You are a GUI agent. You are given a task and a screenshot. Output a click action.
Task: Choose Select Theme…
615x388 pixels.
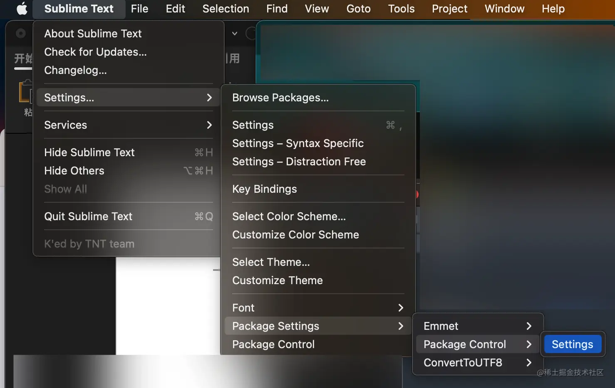[318, 262]
